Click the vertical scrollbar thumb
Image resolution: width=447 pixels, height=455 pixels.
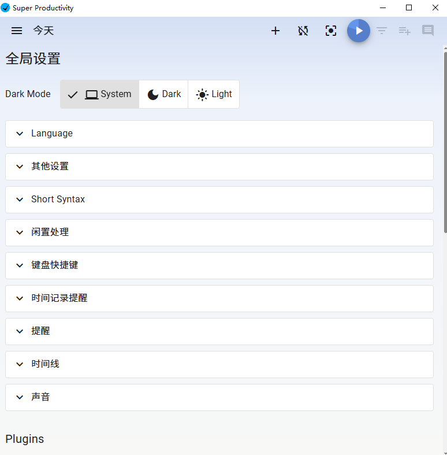point(445,142)
